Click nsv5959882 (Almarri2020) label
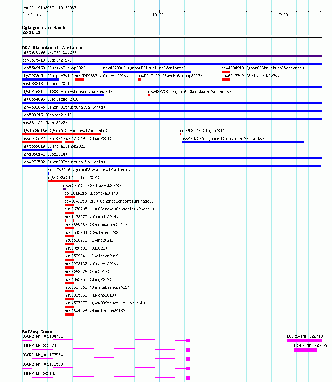332x382 pixels. point(101,76)
